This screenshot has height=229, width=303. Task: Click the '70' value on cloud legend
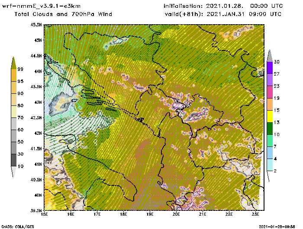(20, 118)
